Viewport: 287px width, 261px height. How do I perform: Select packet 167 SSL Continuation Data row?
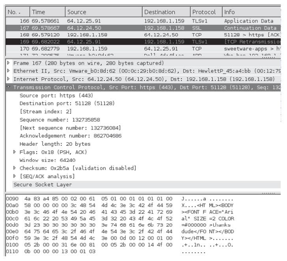click(x=143, y=28)
